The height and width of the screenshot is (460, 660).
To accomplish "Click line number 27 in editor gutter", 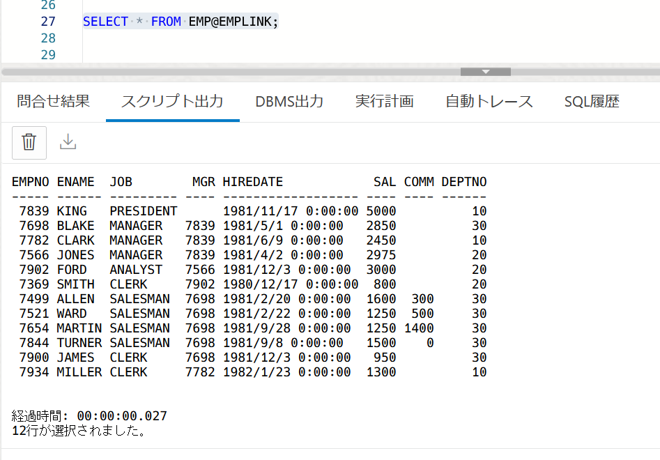I will tap(47, 22).
